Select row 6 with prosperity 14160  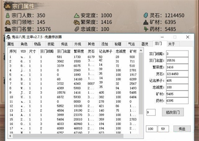pos(74,79)
